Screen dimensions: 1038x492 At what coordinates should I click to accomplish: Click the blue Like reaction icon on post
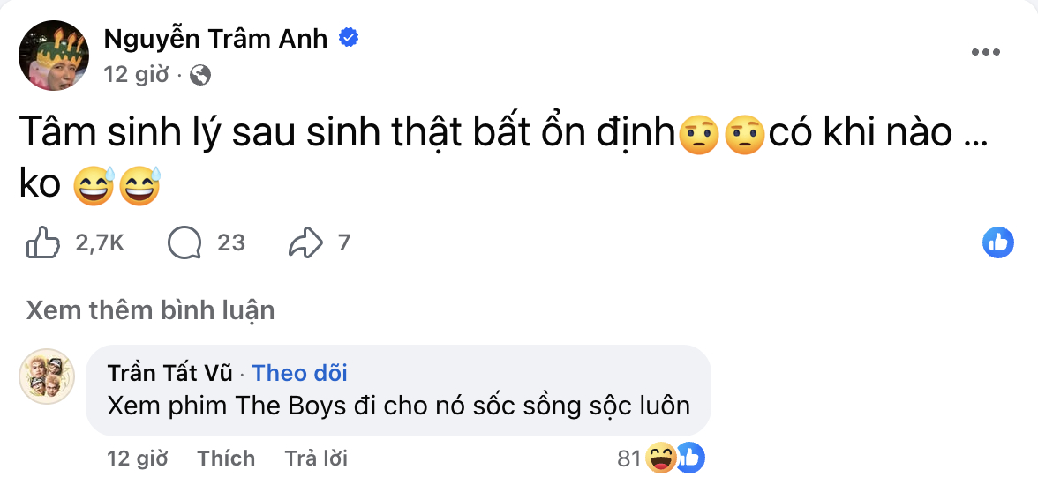pyautogui.click(x=998, y=242)
